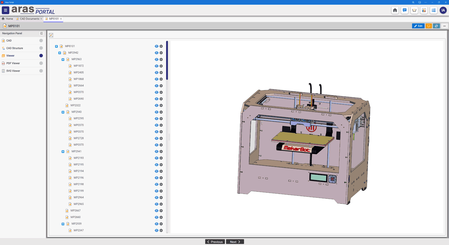
Task: Click the Previous button
Action: coord(215,242)
